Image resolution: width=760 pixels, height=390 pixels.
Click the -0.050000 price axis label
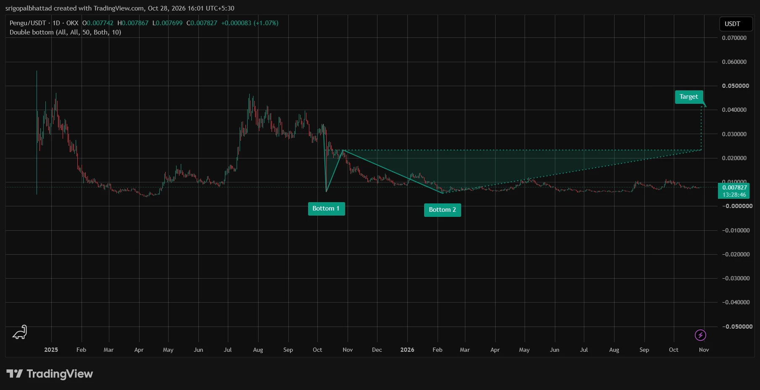click(737, 327)
